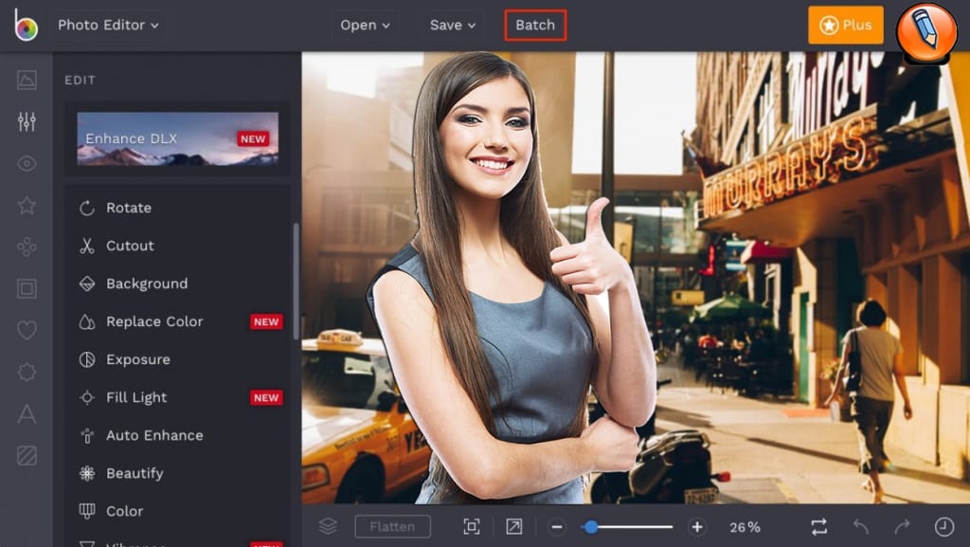
Task: Select the Edit sliders sidebar icon
Action: pyautogui.click(x=27, y=122)
